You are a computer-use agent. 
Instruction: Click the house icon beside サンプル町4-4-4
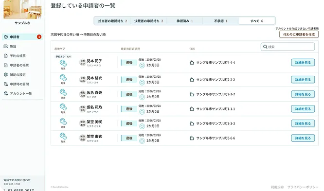click(192, 63)
